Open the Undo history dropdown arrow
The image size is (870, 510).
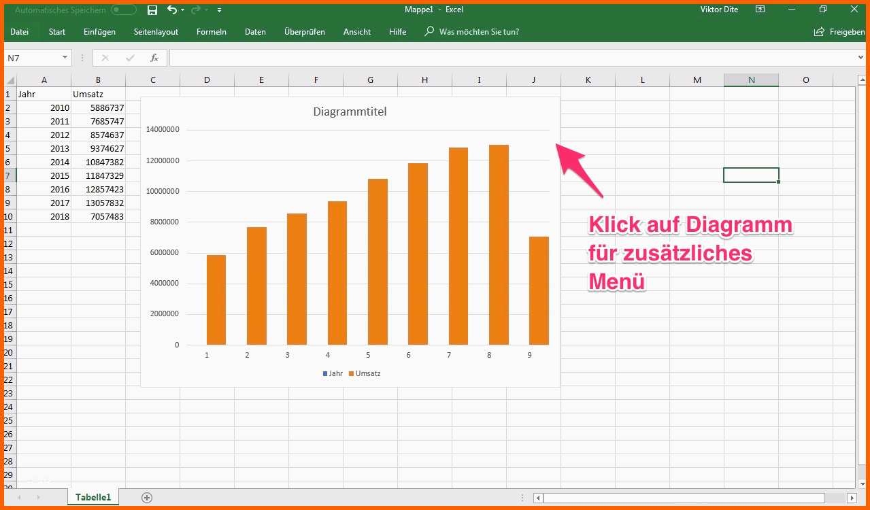[x=184, y=10]
